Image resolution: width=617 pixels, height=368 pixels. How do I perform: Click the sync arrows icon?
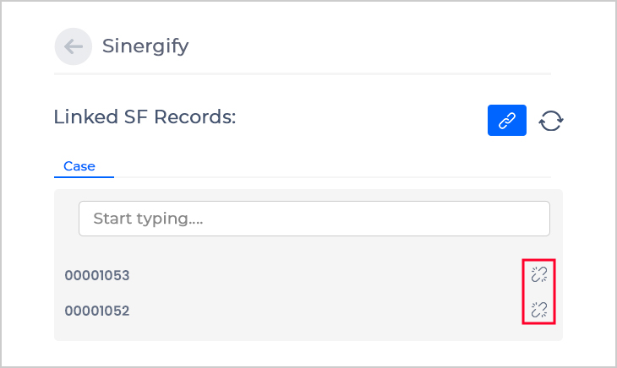[x=550, y=121]
